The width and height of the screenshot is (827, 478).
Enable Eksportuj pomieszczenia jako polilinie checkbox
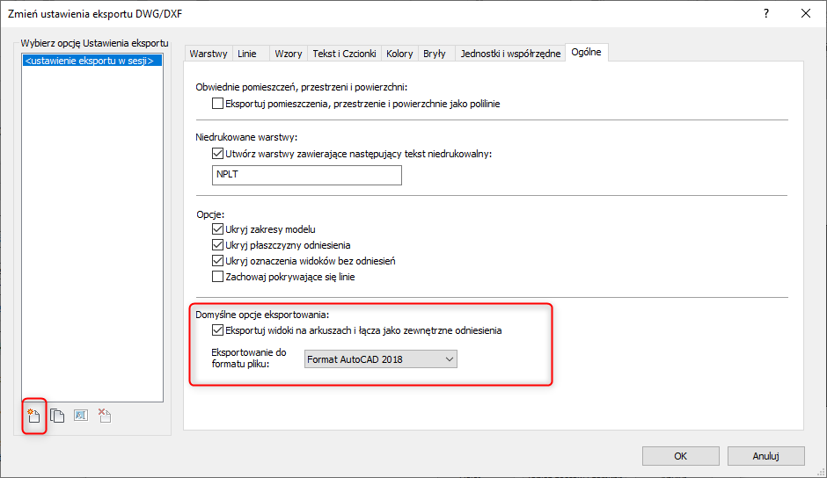tap(218, 104)
